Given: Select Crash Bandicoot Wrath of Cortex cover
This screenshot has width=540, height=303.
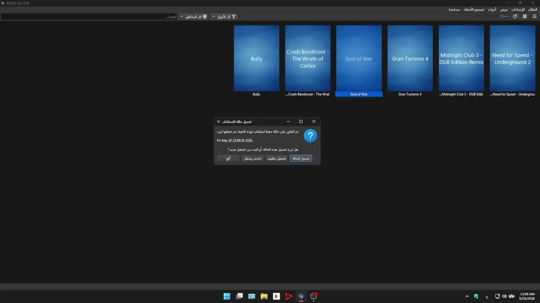Looking at the screenshot, I should [x=308, y=58].
